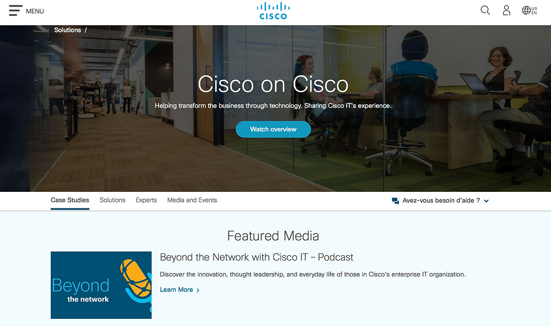Open the Beyond the network podcast thumbnail
This screenshot has width=551, height=326.
101,285
